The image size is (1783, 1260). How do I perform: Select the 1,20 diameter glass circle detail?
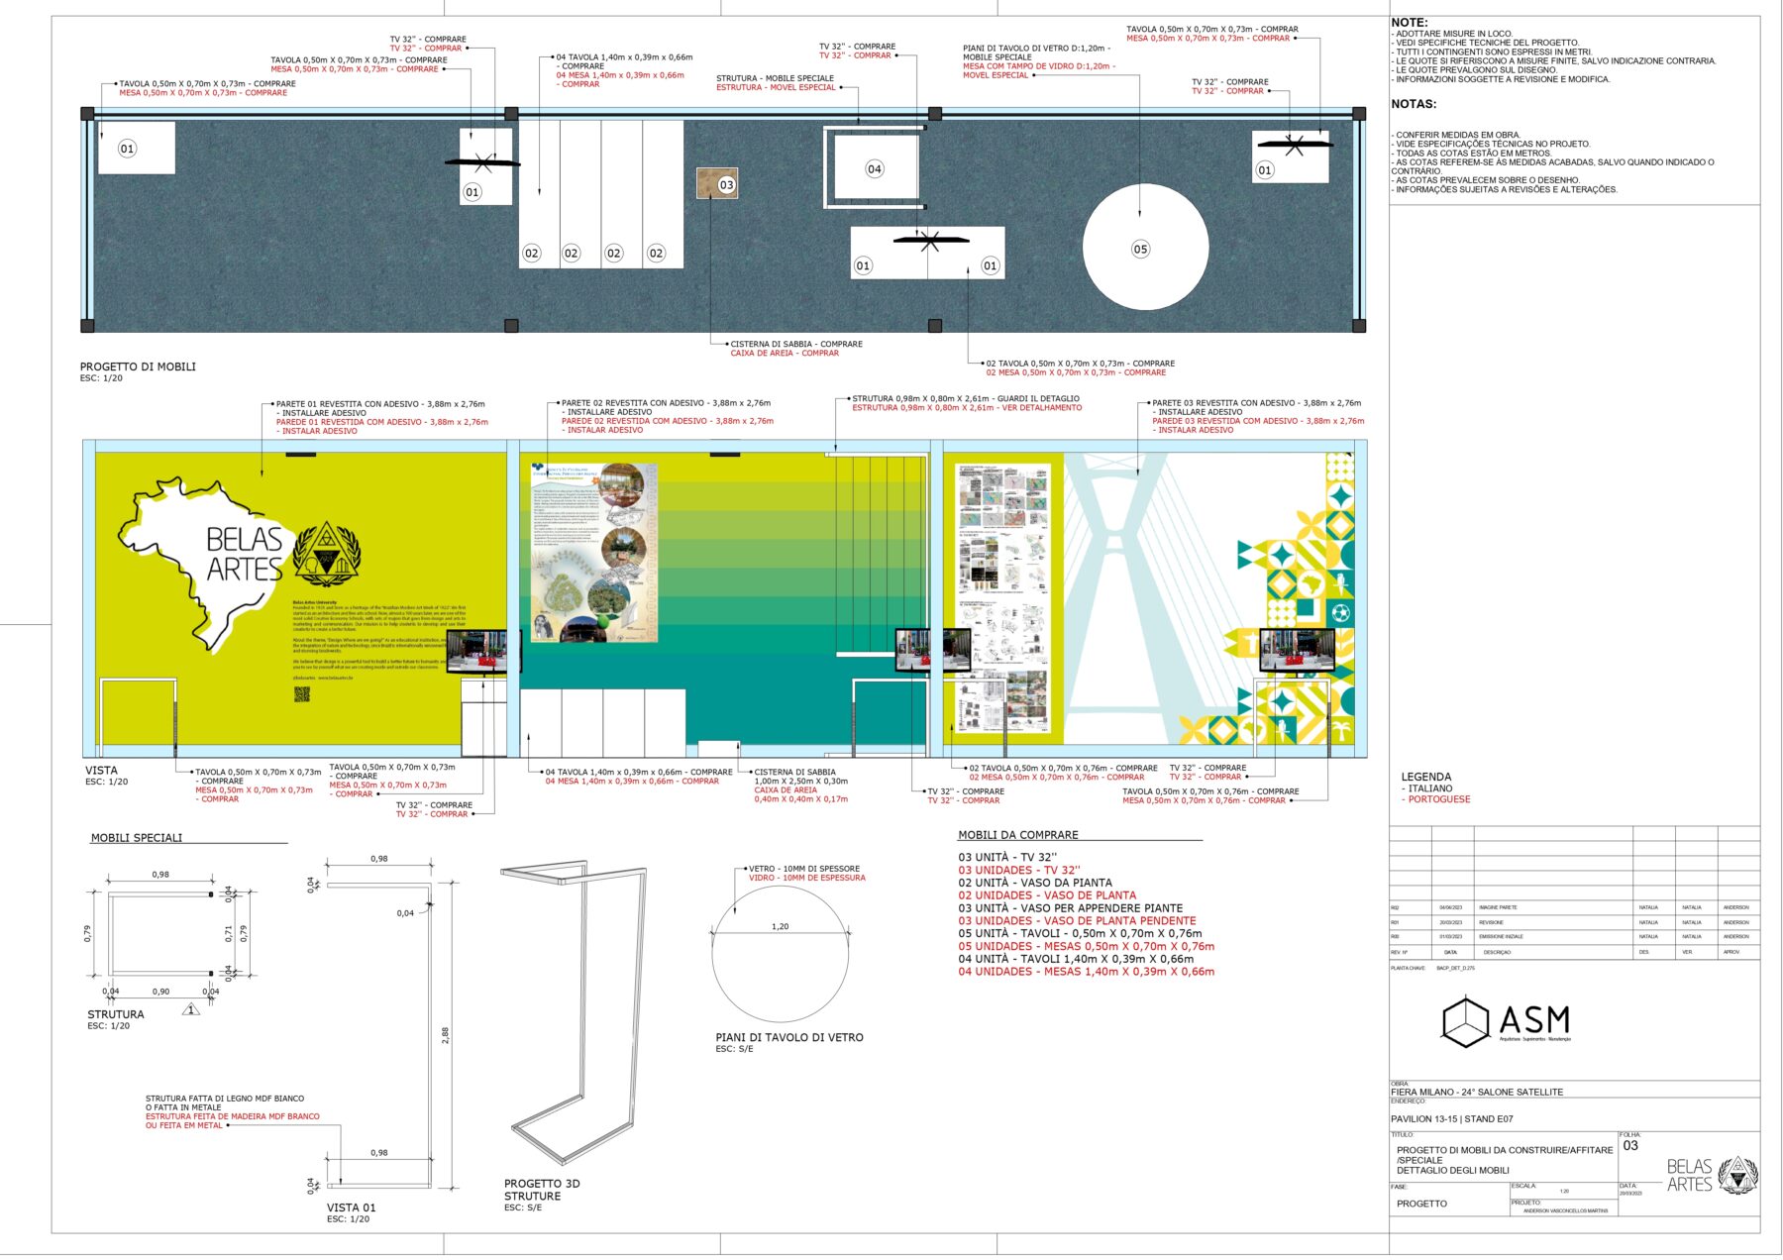pos(781,954)
